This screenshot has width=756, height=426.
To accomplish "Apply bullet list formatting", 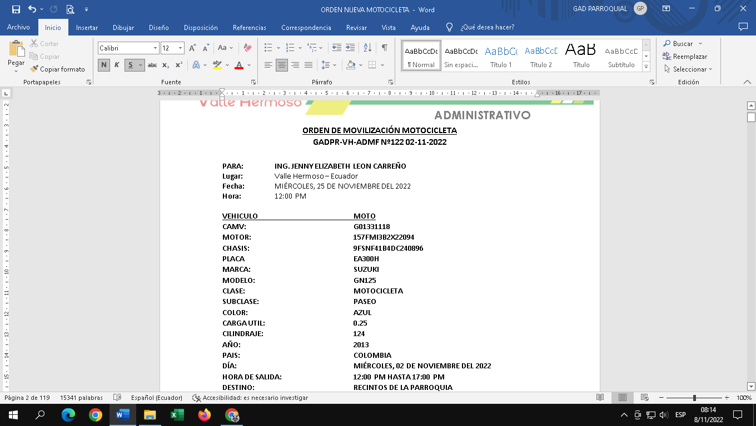I will pyautogui.click(x=268, y=48).
